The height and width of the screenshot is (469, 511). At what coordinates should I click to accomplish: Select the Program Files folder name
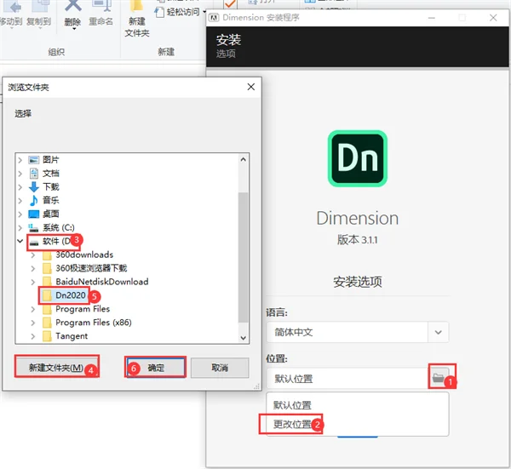[83, 309]
